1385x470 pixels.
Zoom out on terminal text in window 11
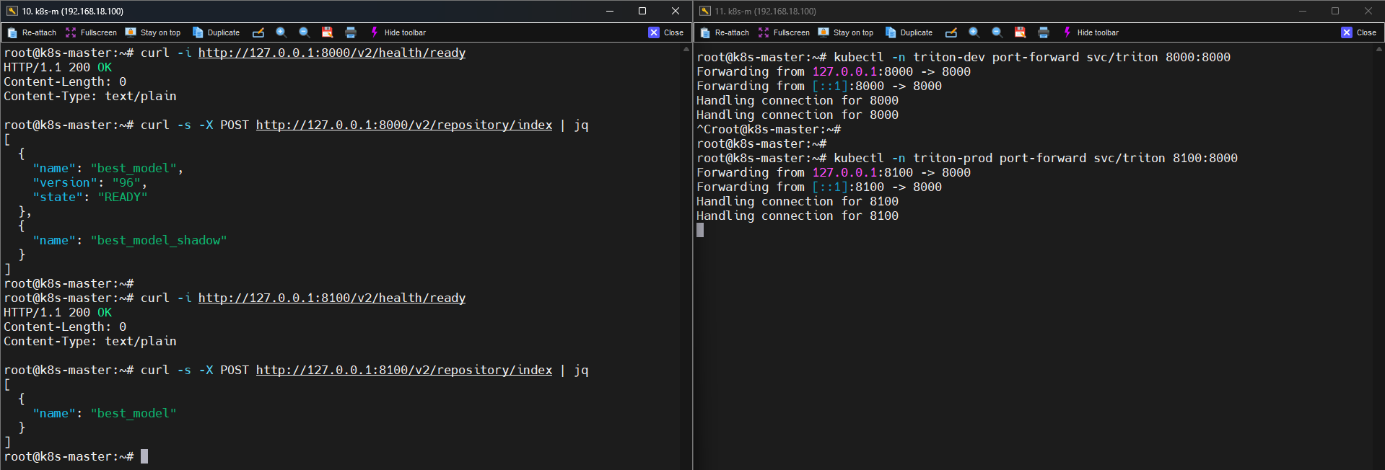tap(997, 32)
